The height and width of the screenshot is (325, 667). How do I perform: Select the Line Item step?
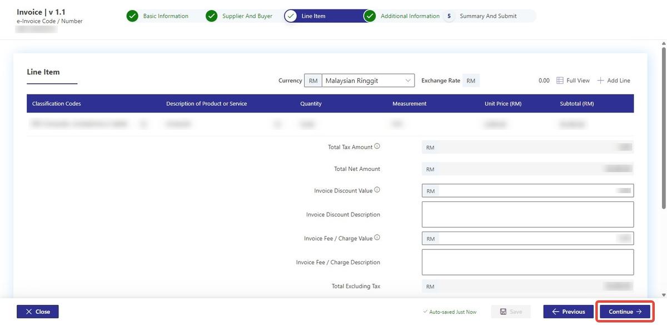point(313,16)
